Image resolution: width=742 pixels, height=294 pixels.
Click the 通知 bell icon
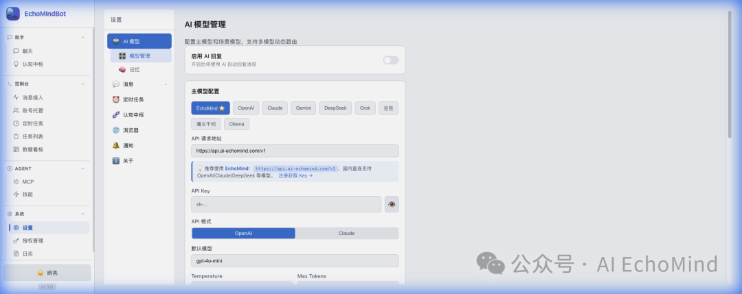pyautogui.click(x=116, y=145)
